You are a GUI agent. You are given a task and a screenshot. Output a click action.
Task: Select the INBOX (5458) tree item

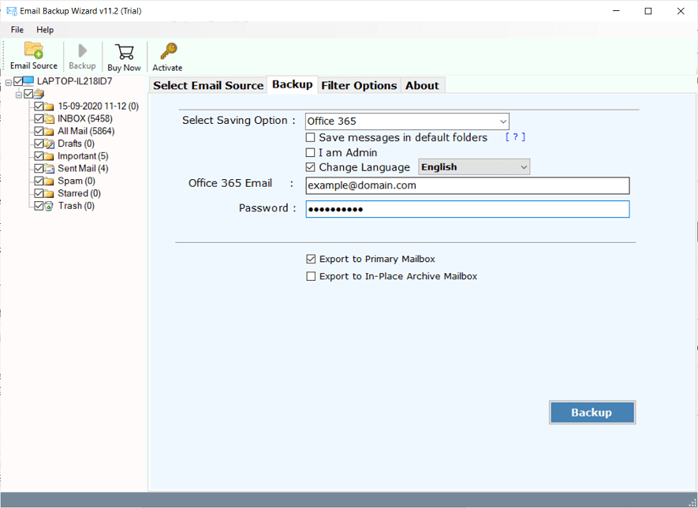tap(85, 119)
